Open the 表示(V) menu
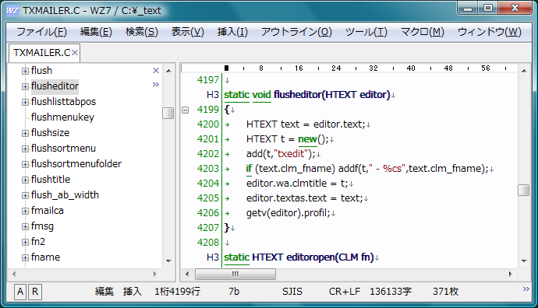This screenshot has width=538, height=308. [187, 32]
